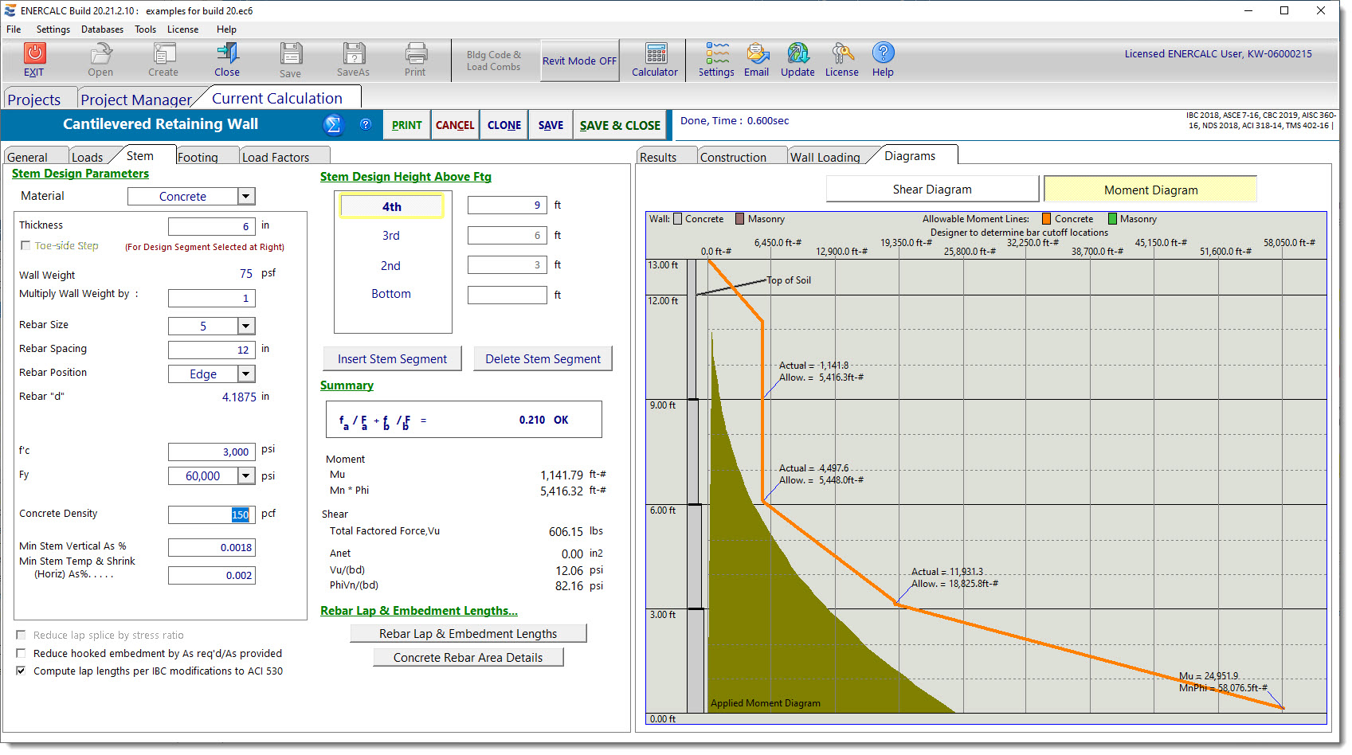Click the red EXIT power icon
The width and height of the screenshot is (1352, 755).
pos(34,53)
